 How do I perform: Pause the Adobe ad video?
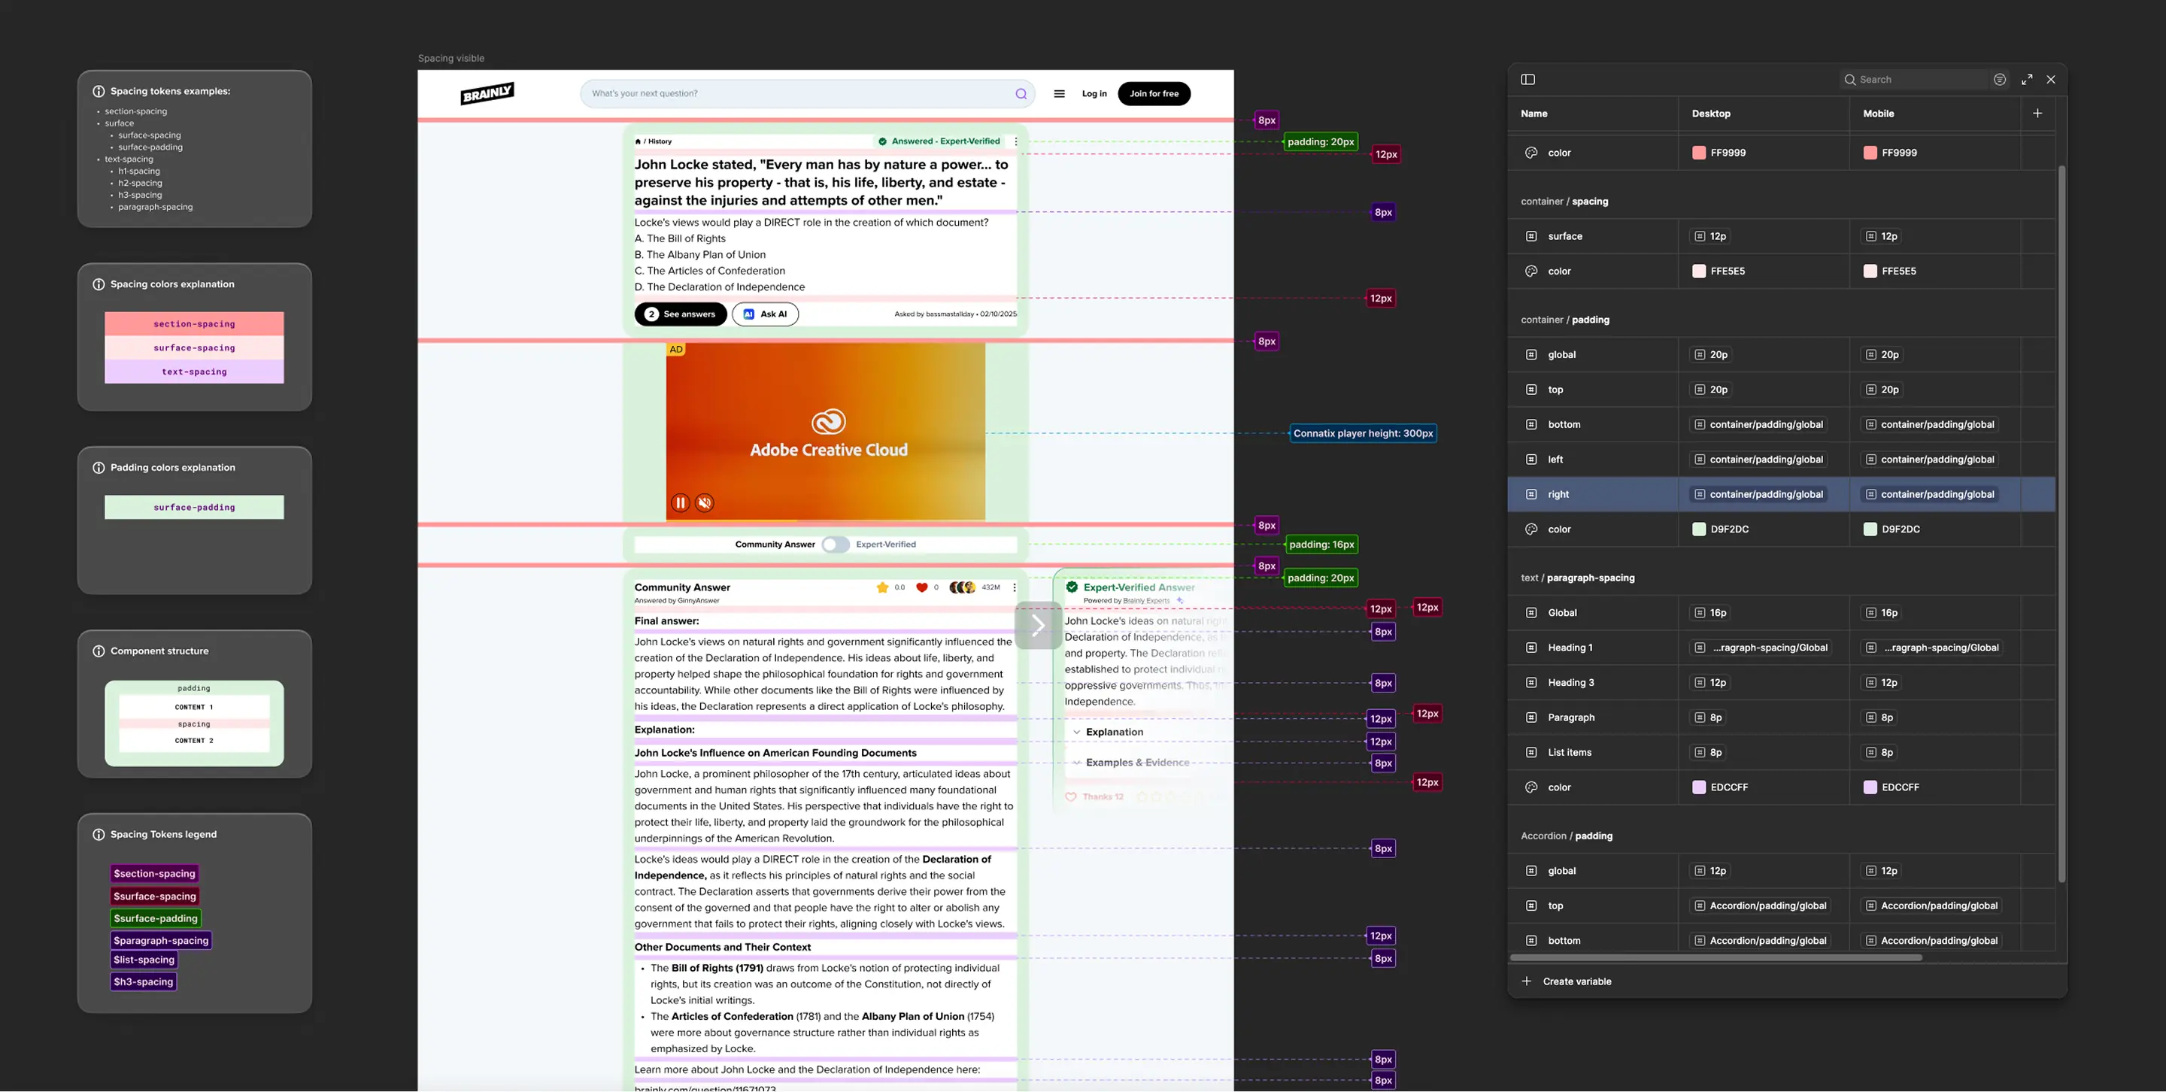tap(680, 502)
